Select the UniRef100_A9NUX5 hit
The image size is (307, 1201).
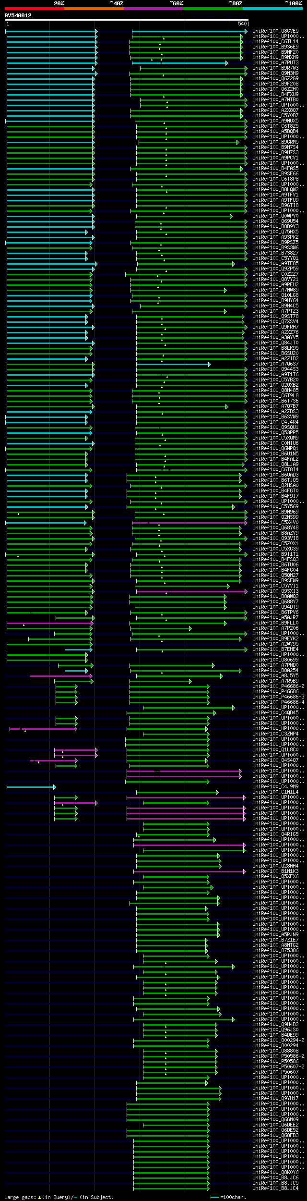coord(275,121)
